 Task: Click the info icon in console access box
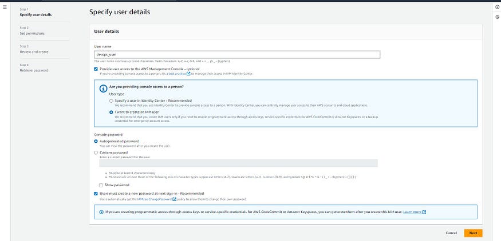103,89
